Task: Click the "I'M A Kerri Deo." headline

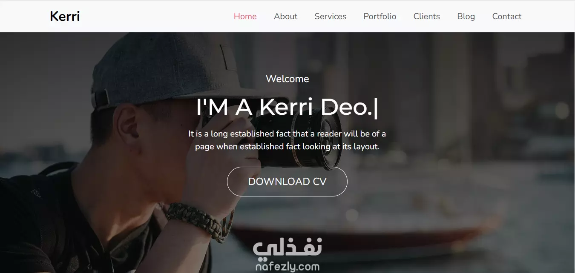Action: tap(284, 107)
